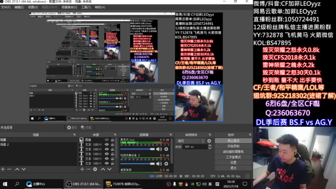Remove selected source with the minus icon
Screen dimensions: 336x189
tap(89, 169)
